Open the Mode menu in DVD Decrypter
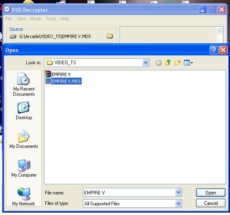The image size is (230, 215). click(x=36, y=19)
